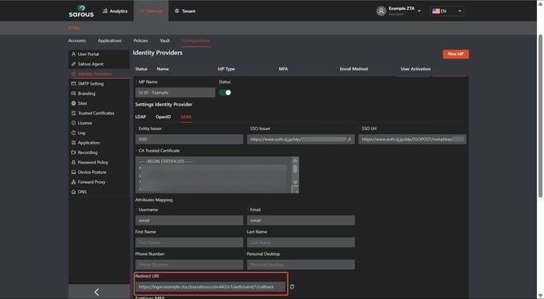Click the Enroll Method column header
Screen dimensions: 544x299
click(353, 69)
